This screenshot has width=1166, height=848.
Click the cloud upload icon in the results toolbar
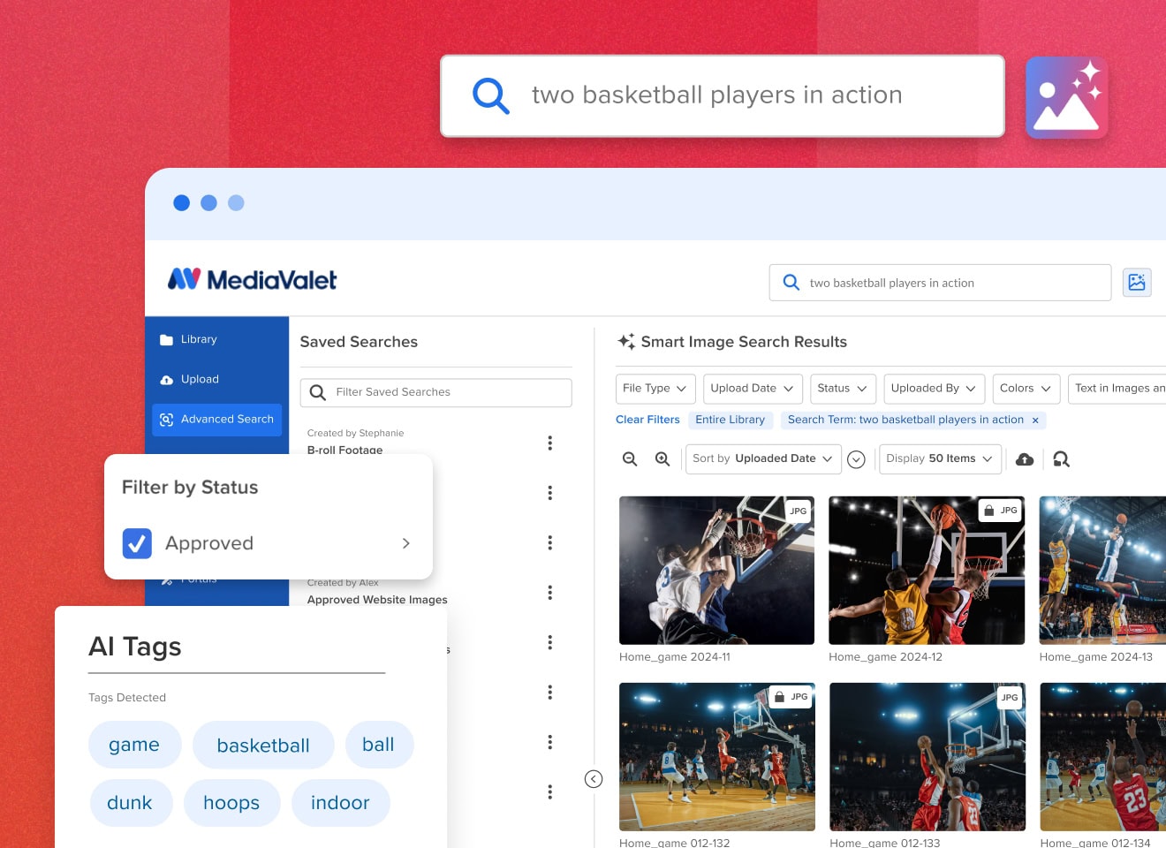coord(1025,459)
